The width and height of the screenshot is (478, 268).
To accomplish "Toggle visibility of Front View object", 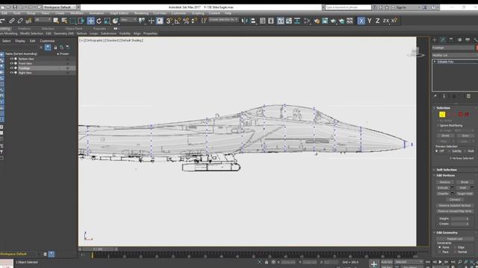I will coord(12,63).
